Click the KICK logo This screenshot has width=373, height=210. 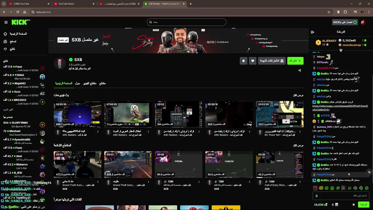tap(21, 22)
